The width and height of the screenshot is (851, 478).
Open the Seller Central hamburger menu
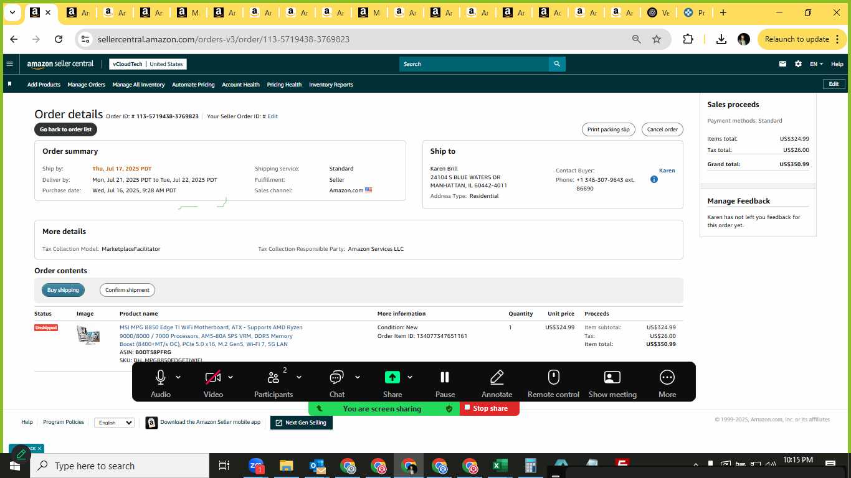(9, 63)
